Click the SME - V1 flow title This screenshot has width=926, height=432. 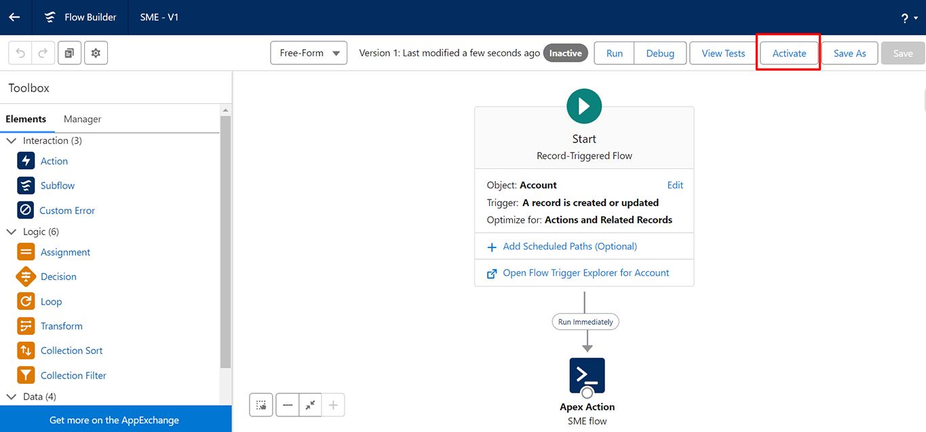159,18
